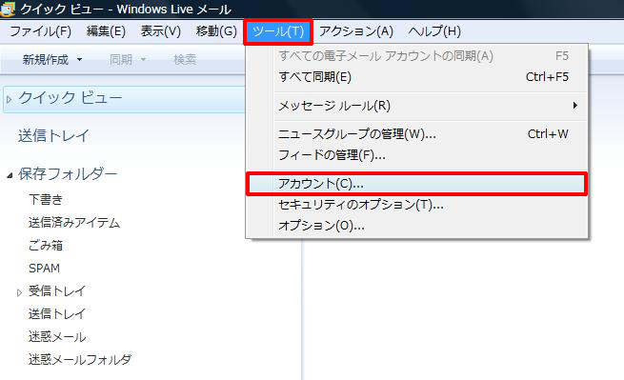Image resolution: width=624 pixels, height=380 pixels.
Task: Open 送信トレイ under 保存フォルダー
Action: [57, 314]
